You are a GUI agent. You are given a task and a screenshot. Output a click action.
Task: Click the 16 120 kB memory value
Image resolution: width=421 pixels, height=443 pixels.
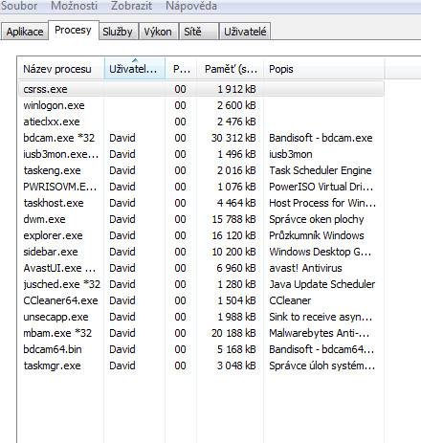(233, 235)
